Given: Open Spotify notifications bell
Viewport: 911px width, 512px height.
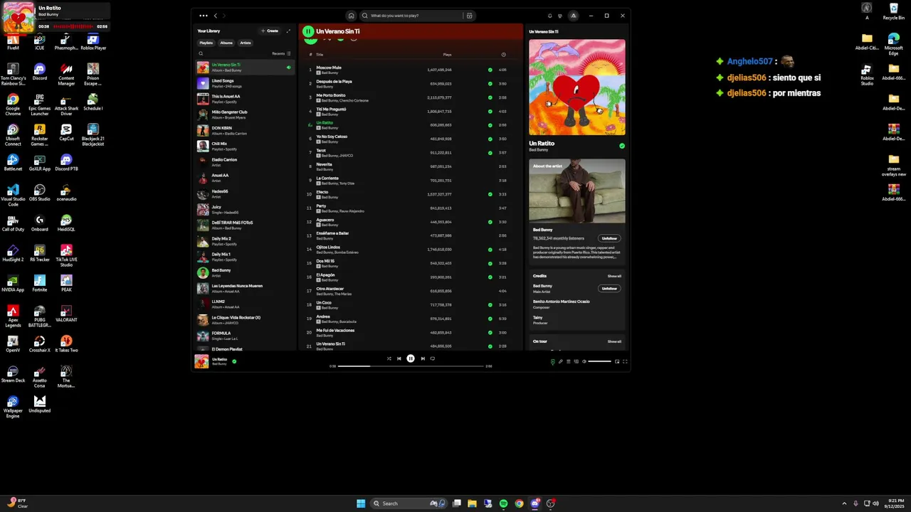Looking at the screenshot, I should [x=549, y=16].
